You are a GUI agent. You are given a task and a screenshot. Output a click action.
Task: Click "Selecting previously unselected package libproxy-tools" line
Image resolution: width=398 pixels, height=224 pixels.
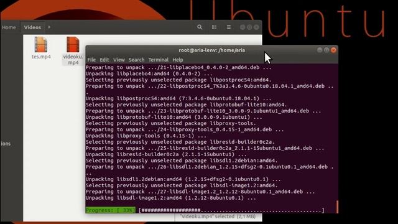pyautogui.click(x=170, y=123)
